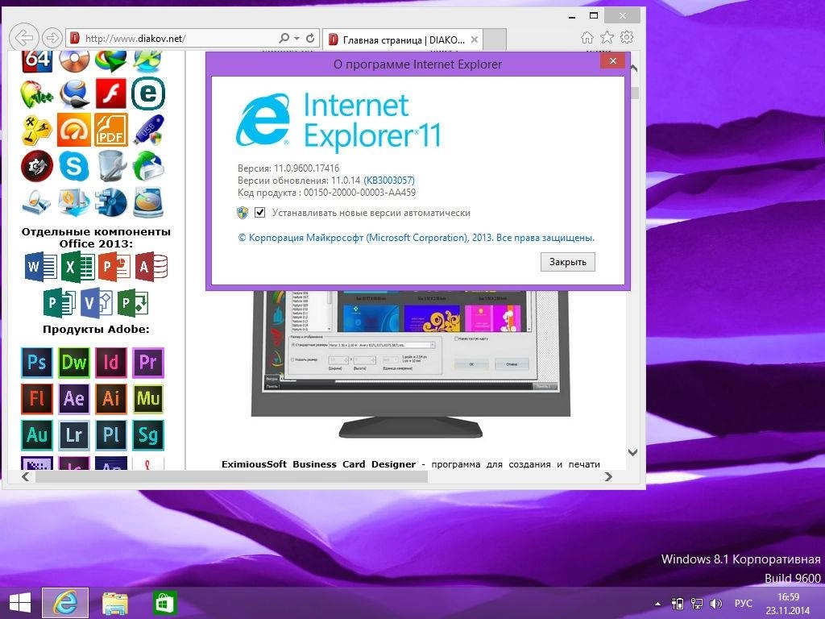825x619 pixels.
Task: Click the page's scroll-down arrow
Action: coord(633,452)
